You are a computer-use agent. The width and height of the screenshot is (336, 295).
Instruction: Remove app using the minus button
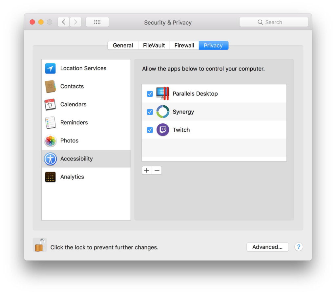[157, 170]
